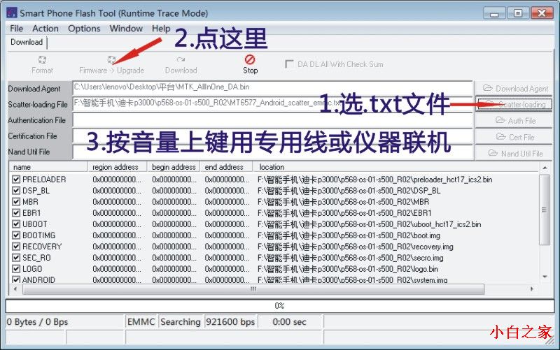Click the vertical scrollbar thumb
Viewport: 560px width, 350px height.
coord(545,210)
